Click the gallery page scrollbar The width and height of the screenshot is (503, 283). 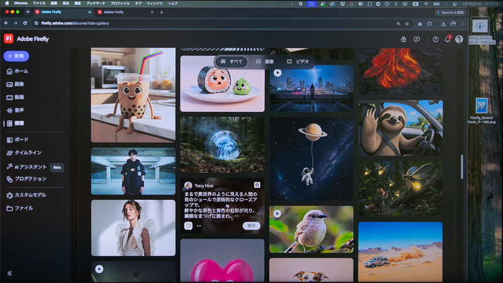[462, 167]
